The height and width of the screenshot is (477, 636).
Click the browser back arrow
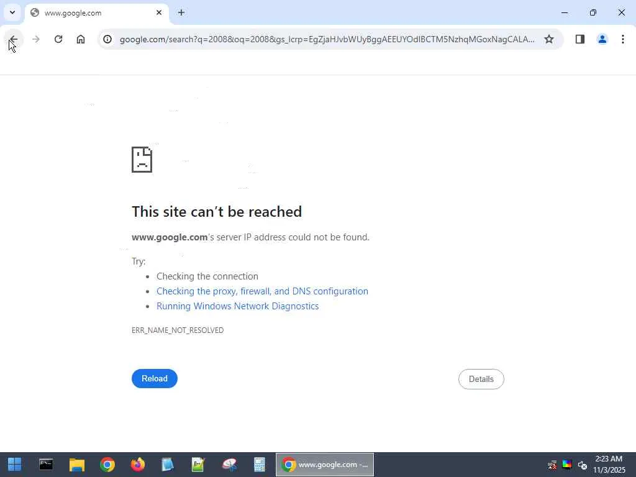pos(14,39)
